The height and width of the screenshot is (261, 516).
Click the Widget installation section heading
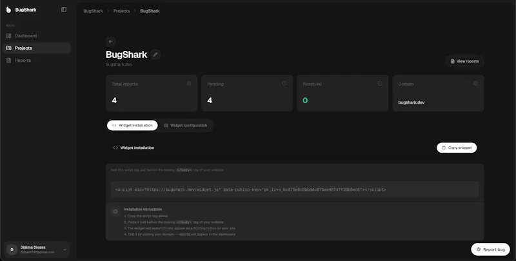tap(137, 148)
